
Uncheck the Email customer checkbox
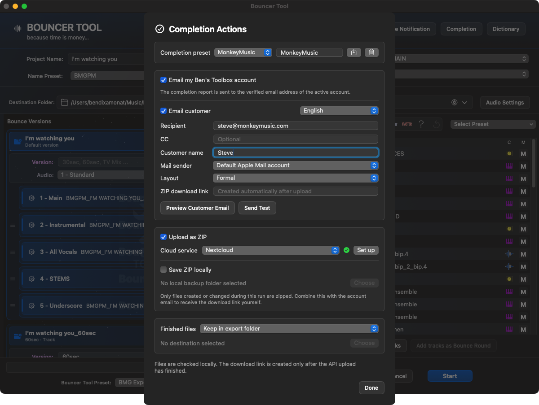tap(163, 111)
